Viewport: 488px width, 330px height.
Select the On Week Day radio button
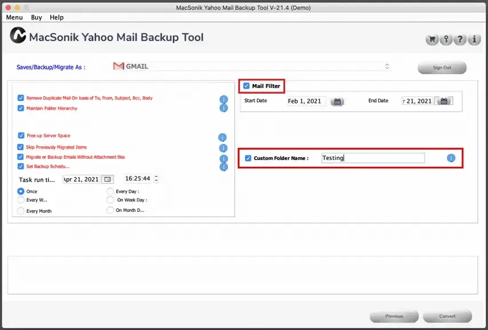[x=110, y=200]
